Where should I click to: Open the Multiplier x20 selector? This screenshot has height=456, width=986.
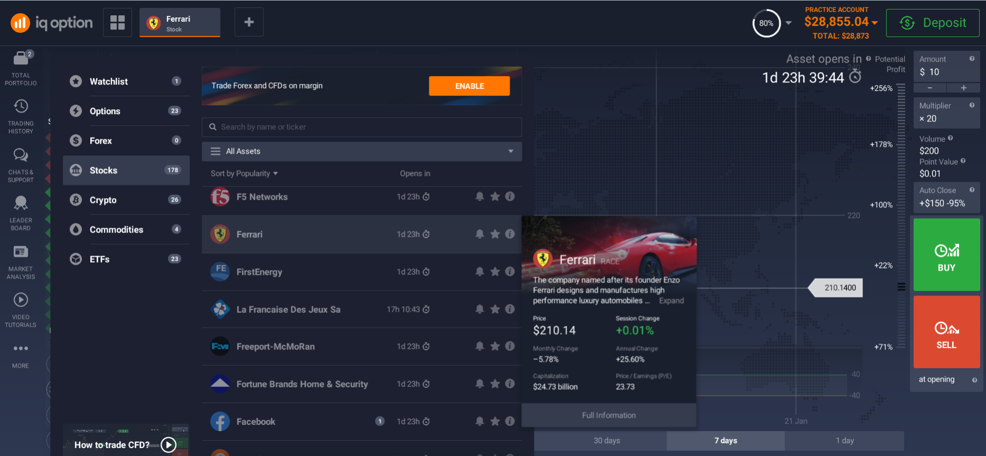coord(946,113)
